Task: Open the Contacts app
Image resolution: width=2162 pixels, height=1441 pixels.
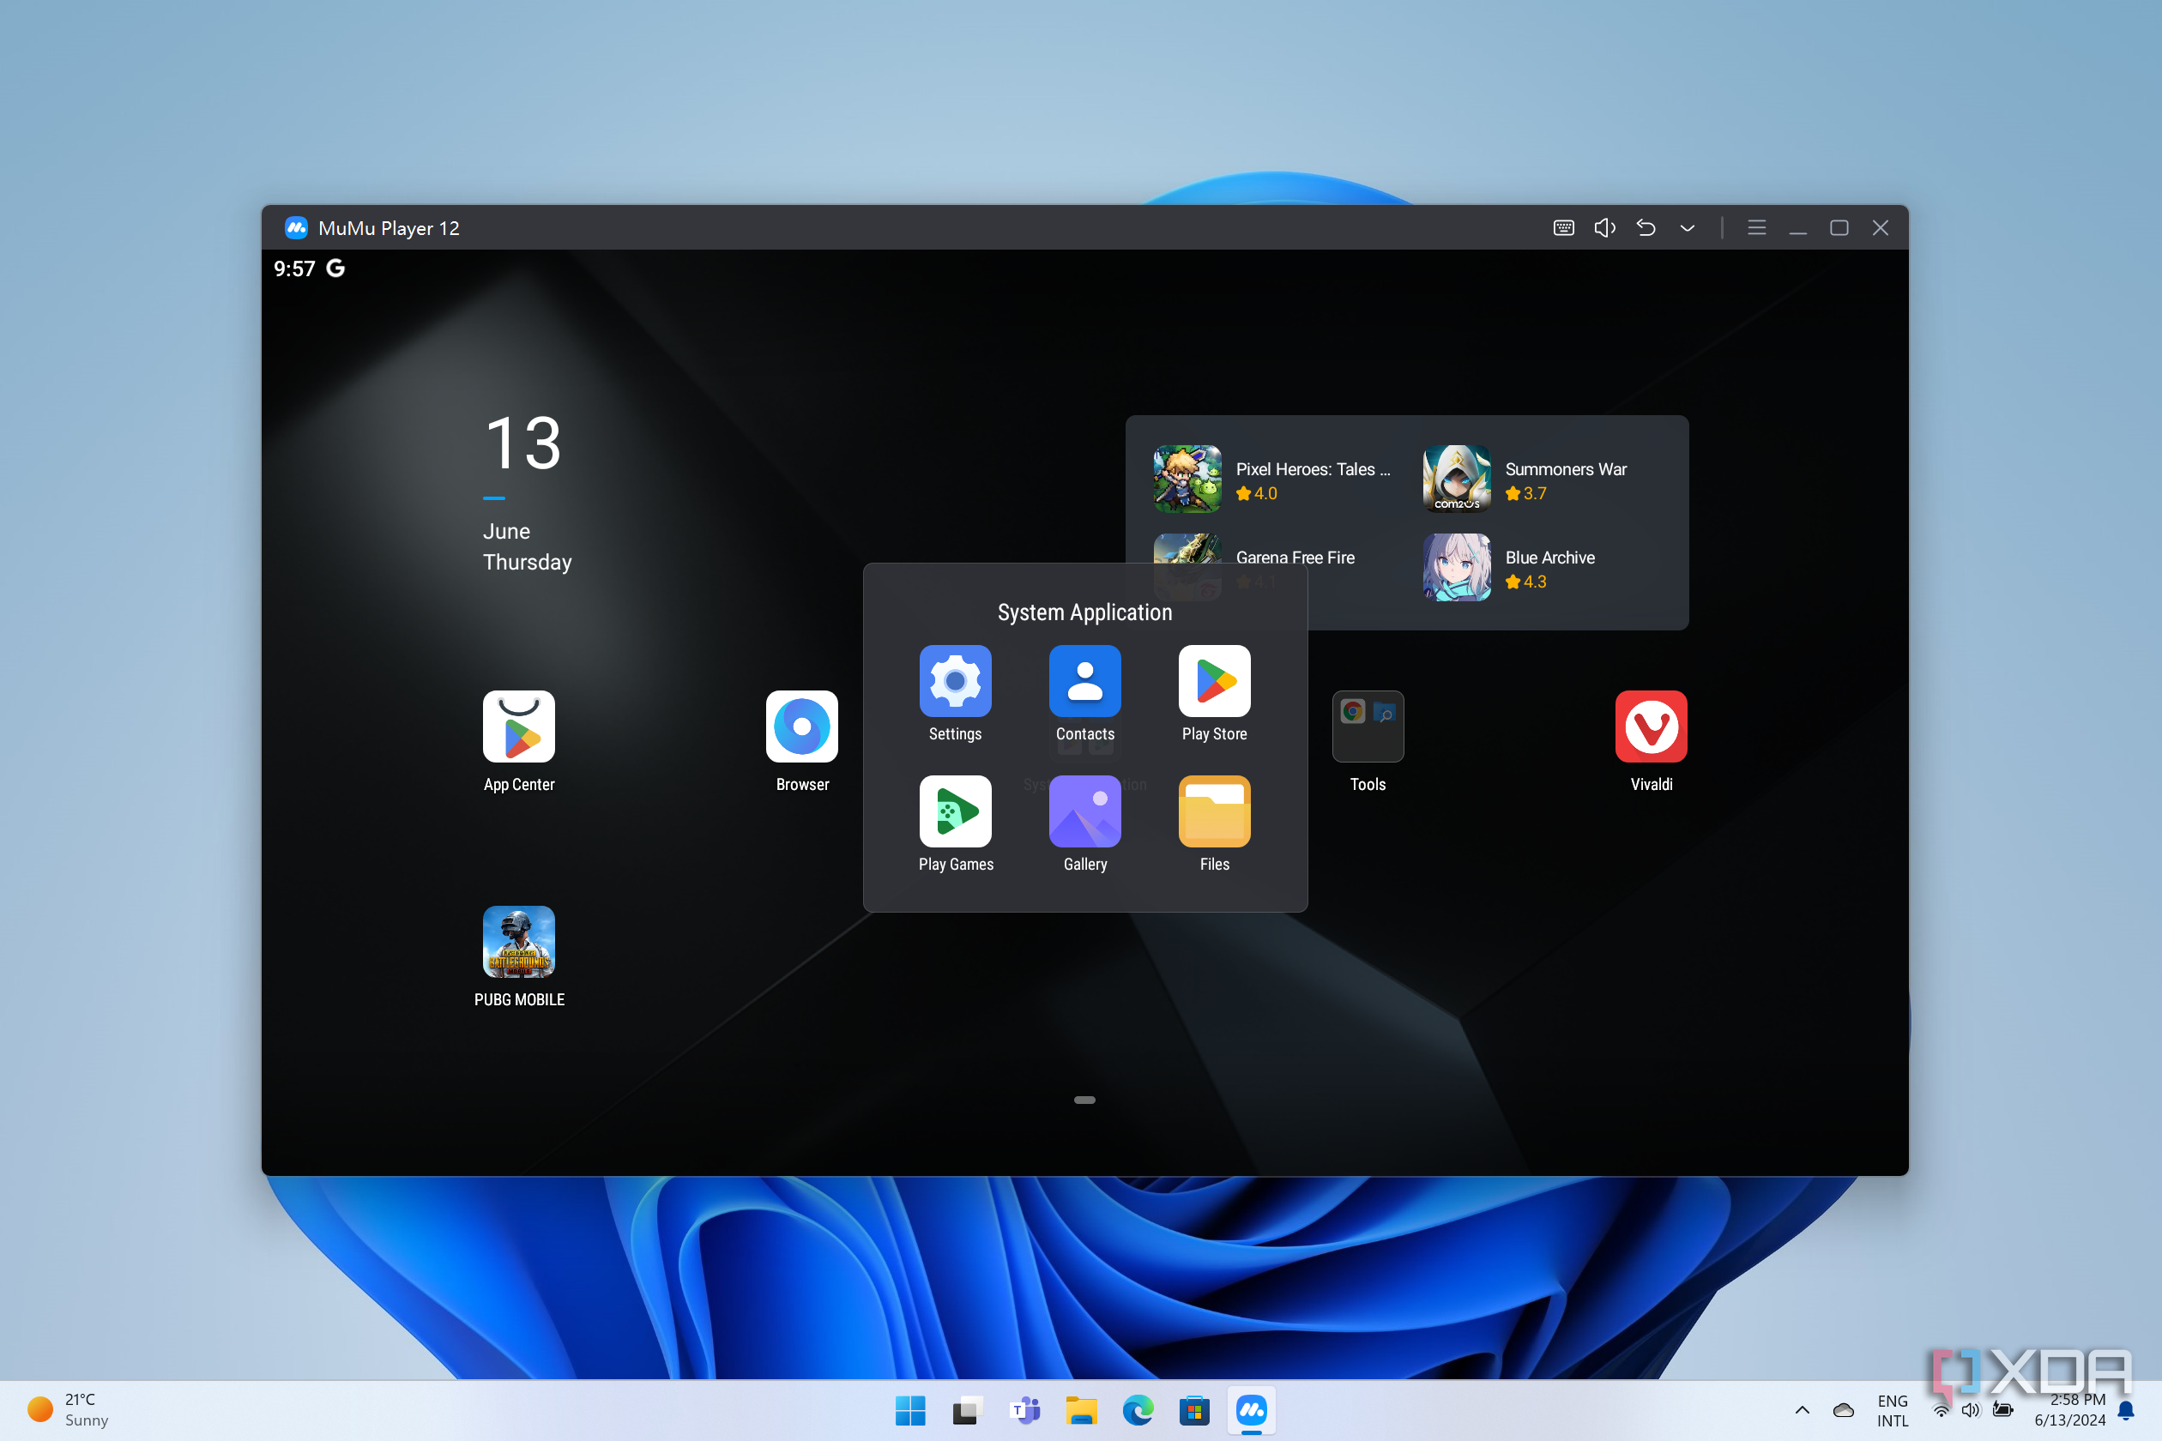Action: [x=1084, y=681]
